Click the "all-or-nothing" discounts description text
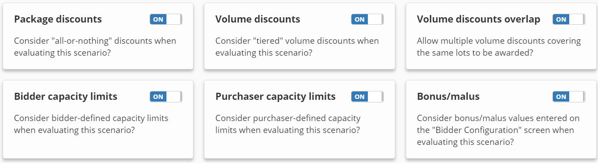Image resolution: width=598 pixels, height=163 pixels. pyautogui.click(x=95, y=46)
